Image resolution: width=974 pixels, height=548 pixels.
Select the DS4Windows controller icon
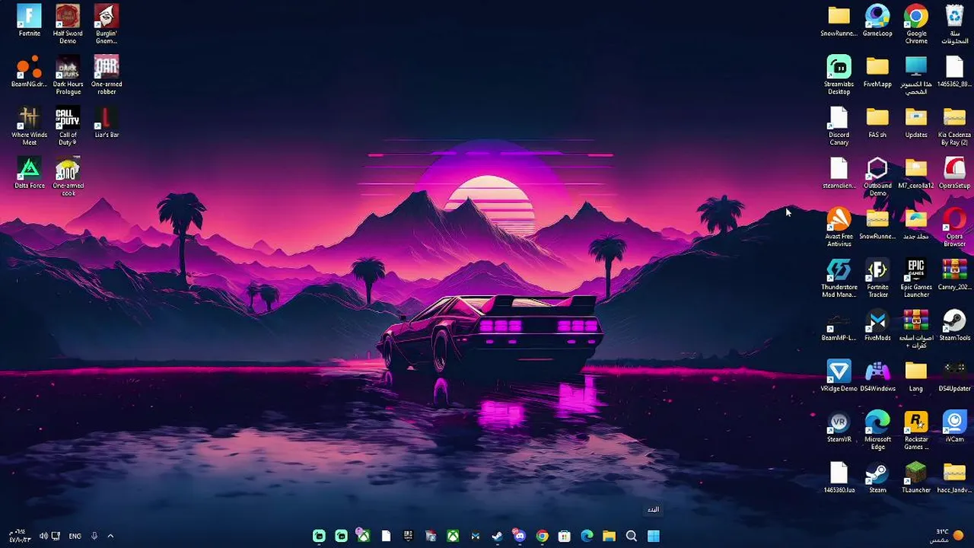[x=877, y=376]
